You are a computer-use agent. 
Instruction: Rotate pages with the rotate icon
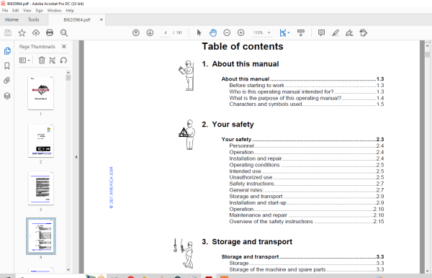click(63, 60)
